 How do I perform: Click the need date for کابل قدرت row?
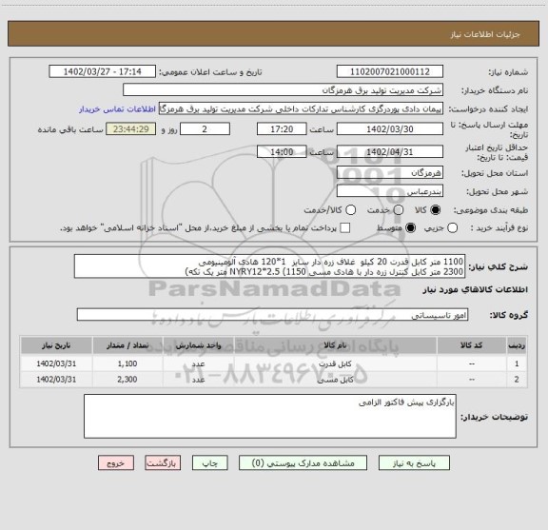tap(56, 363)
